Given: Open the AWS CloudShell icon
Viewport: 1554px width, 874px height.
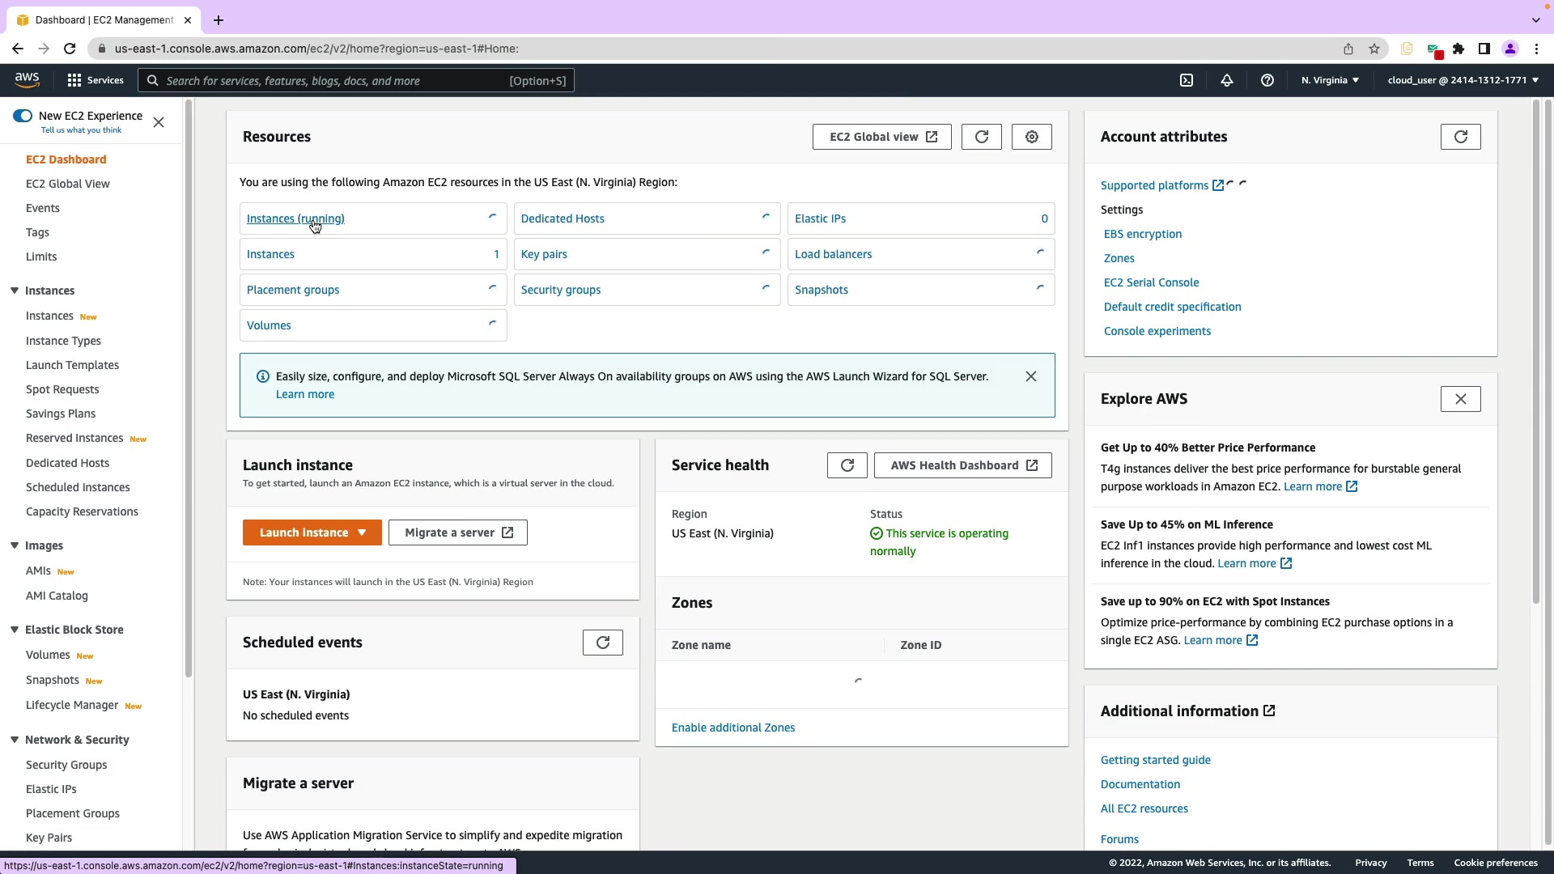Looking at the screenshot, I should point(1187,80).
